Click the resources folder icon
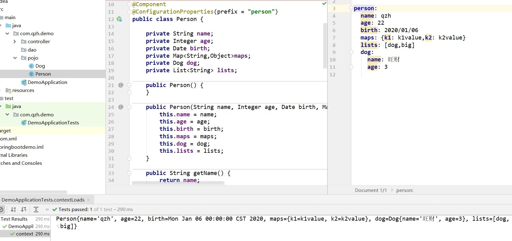 tap(8, 90)
